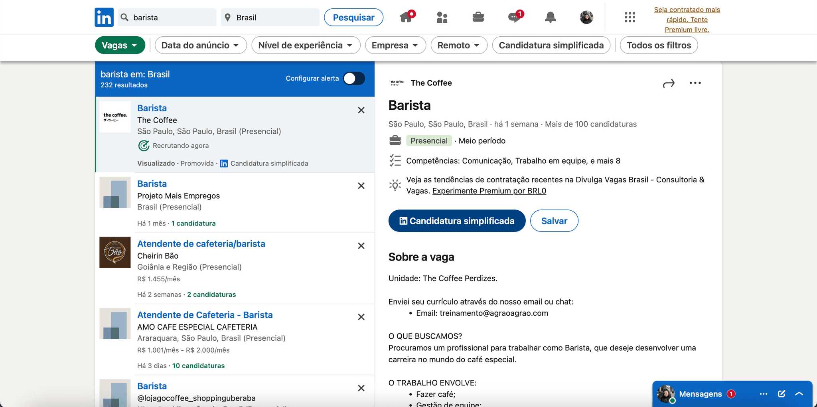The image size is (817, 407).
Task: Open Nível de experiência filter dropdown
Action: tap(306, 45)
